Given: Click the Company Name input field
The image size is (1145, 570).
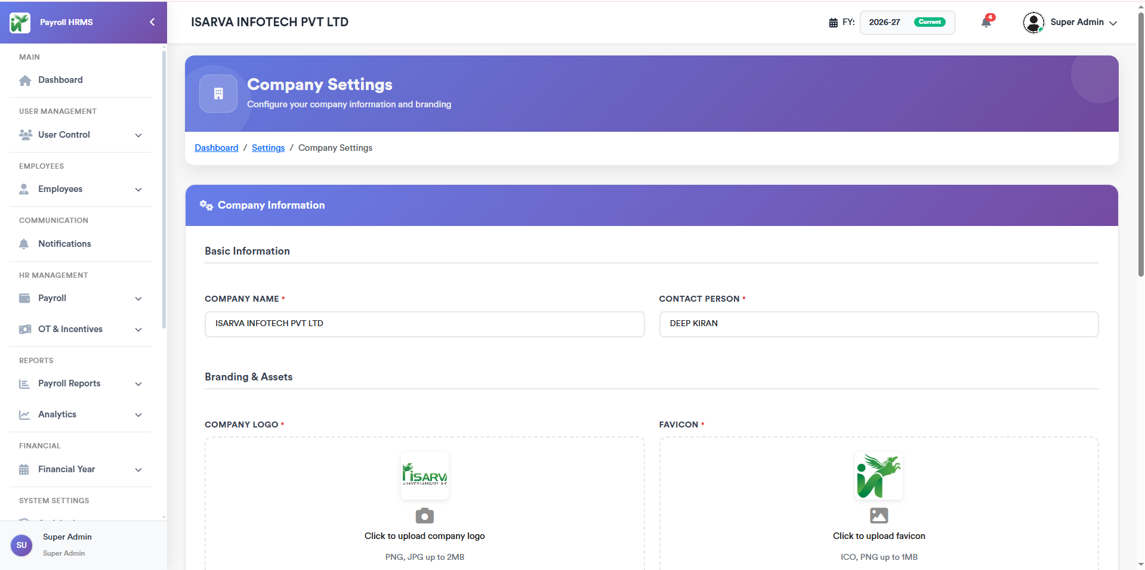Looking at the screenshot, I should click(x=425, y=324).
